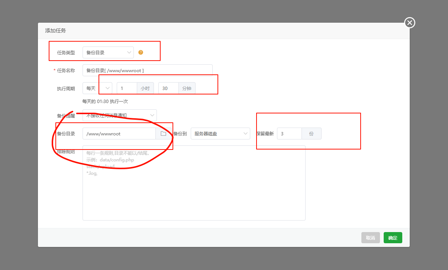Click the 小时 unit label
448x270 pixels.
pos(145,89)
